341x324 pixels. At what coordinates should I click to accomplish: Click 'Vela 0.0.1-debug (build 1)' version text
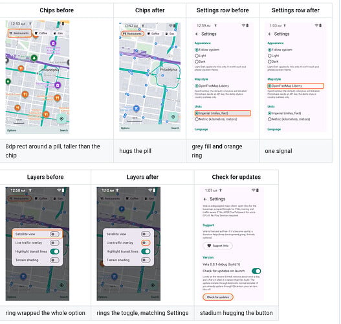pos(221,264)
